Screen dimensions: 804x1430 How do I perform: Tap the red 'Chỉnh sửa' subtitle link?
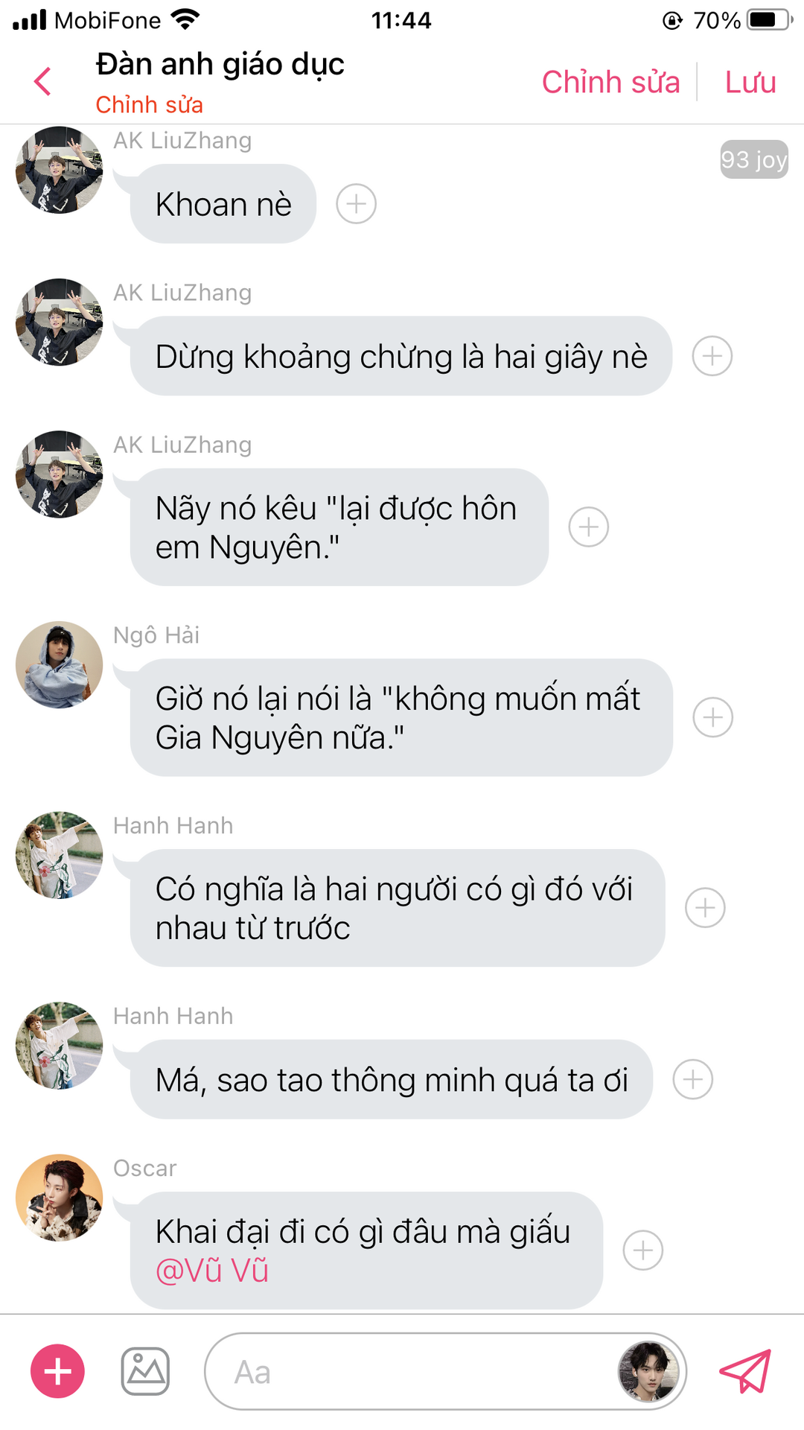(x=149, y=105)
